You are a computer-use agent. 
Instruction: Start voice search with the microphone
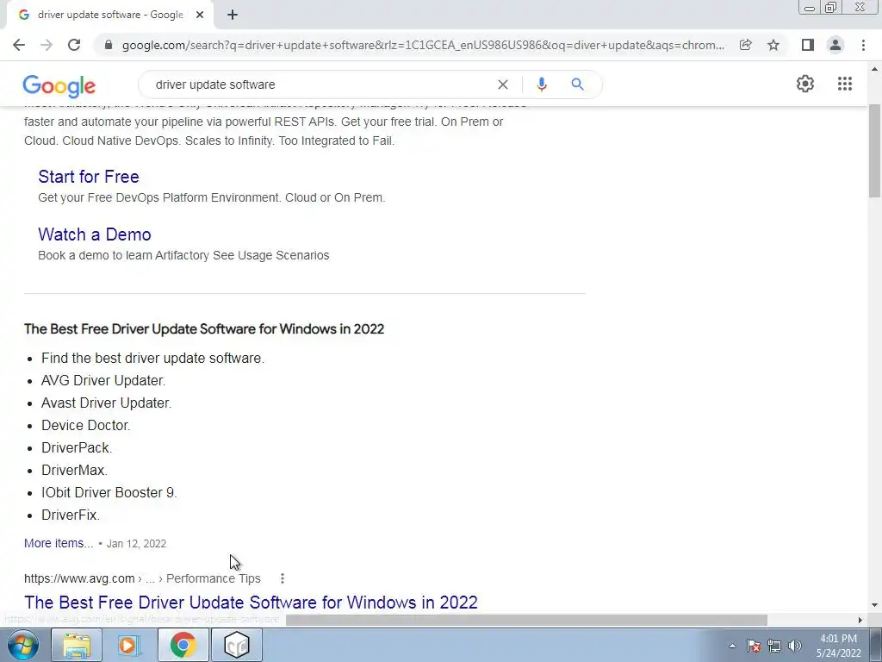click(x=541, y=84)
